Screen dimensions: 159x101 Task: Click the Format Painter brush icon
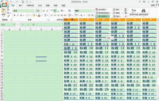pyautogui.click(x=8, y=16)
